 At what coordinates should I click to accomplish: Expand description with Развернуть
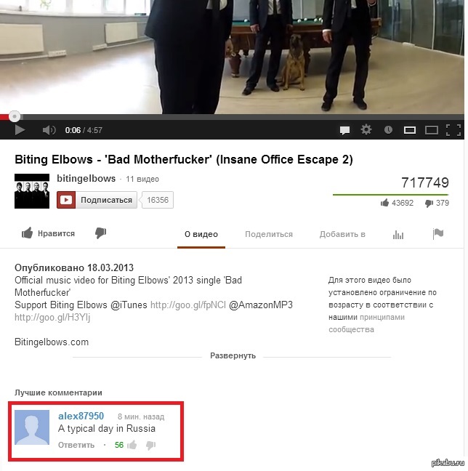click(233, 355)
